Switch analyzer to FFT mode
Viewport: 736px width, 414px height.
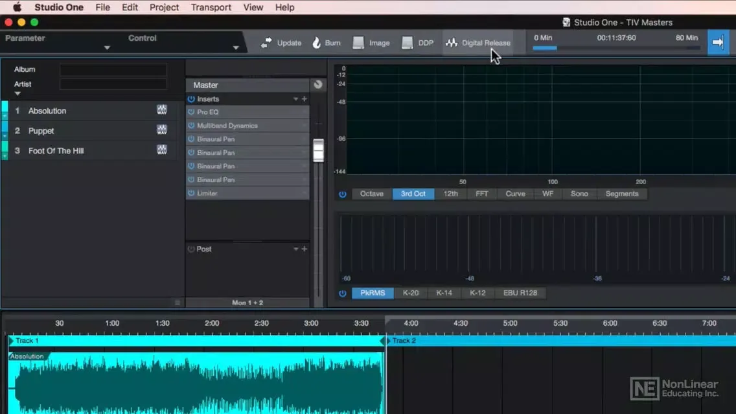pyautogui.click(x=481, y=194)
